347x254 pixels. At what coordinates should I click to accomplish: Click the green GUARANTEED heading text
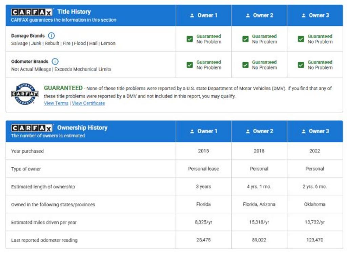[63, 88]
